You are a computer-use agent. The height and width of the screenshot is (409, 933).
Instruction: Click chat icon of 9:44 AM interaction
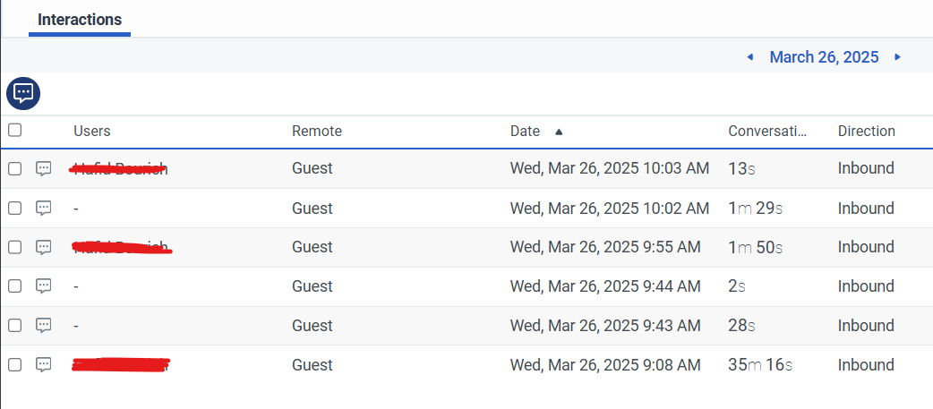click(43, 286)
